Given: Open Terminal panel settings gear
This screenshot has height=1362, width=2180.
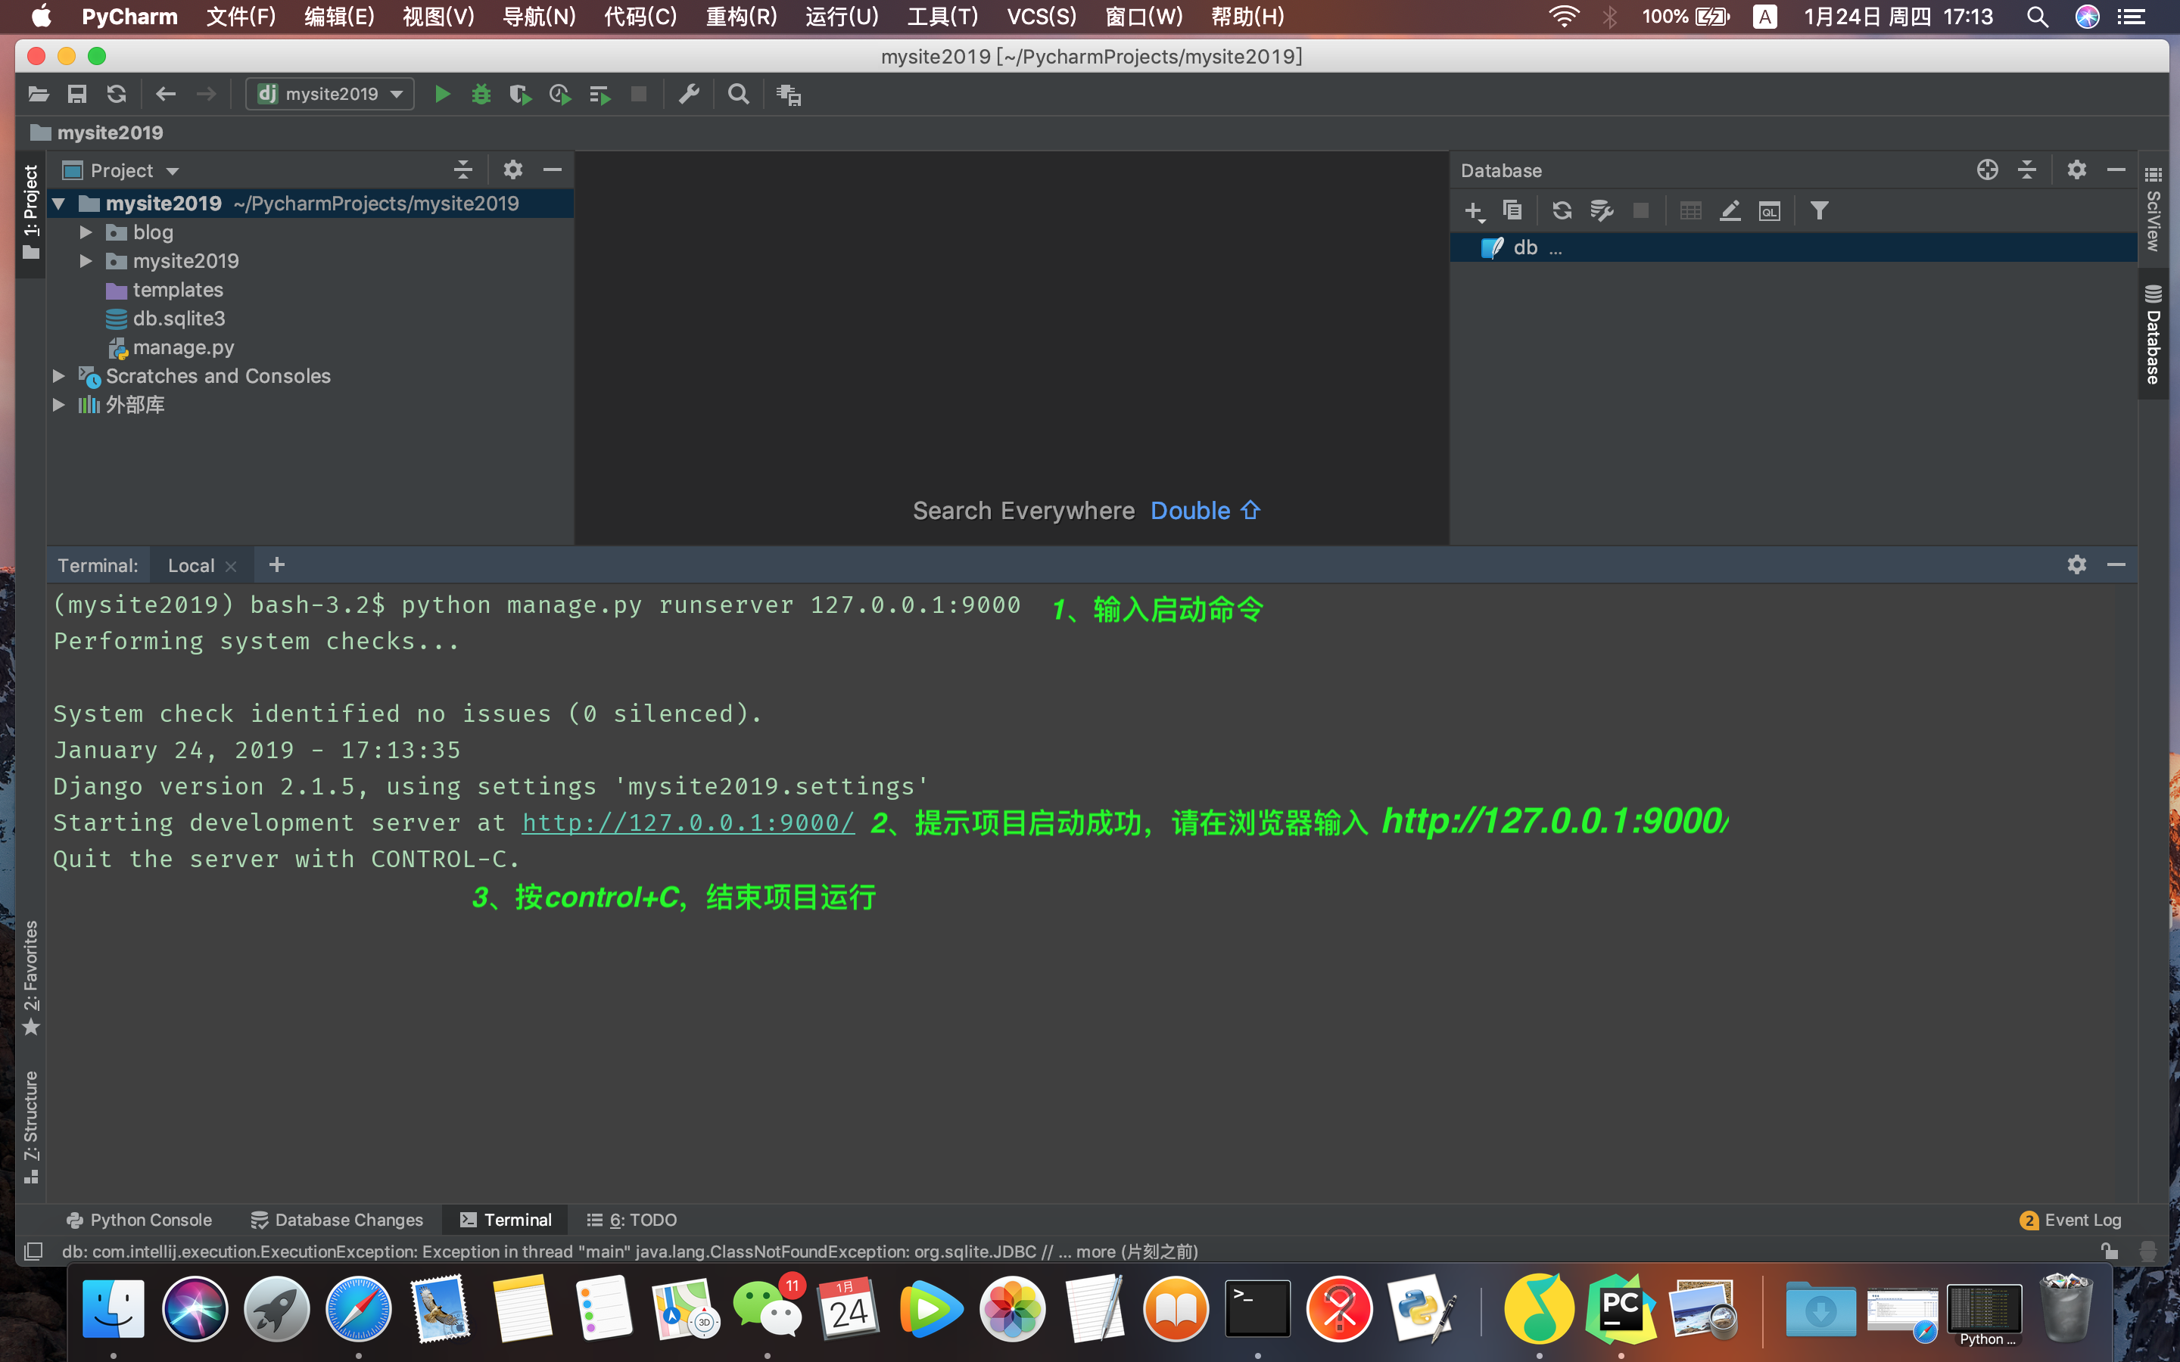Looking at the screenshot, I should click(2076, 564).
